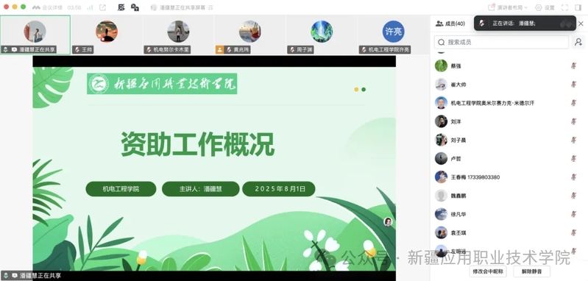Click the muted mic icon for 崔大帅
This screenshot has width=588, height=281.
[x=573, y=85]
